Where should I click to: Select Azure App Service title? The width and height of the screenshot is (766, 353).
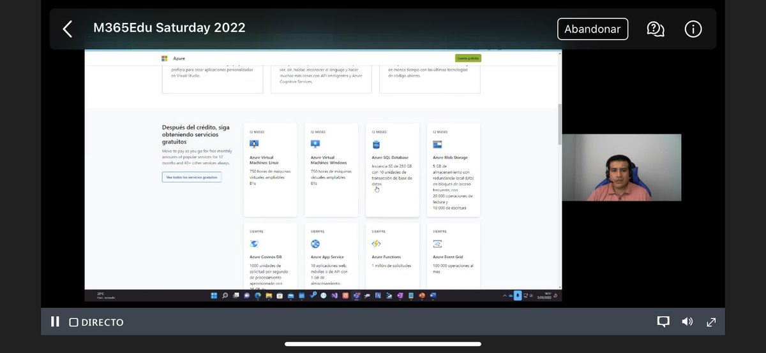click(328, 257)
